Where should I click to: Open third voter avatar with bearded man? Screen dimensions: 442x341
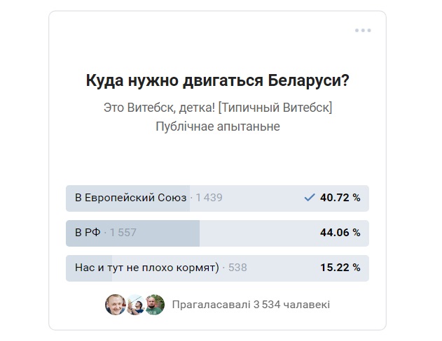155,305
